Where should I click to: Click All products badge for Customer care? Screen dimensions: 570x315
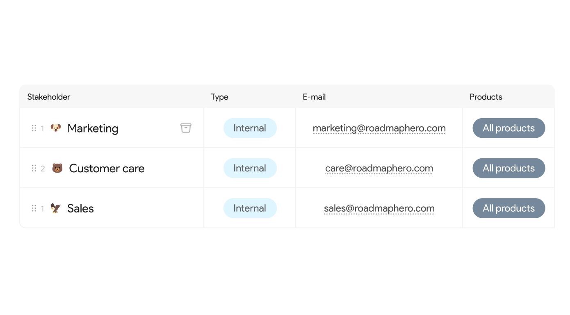click(509, 168)
